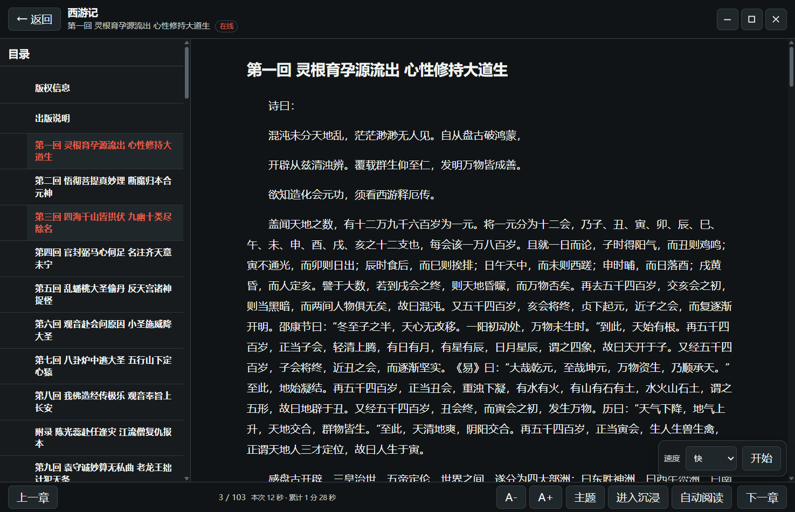Minimize the reader window

[727, 19]
